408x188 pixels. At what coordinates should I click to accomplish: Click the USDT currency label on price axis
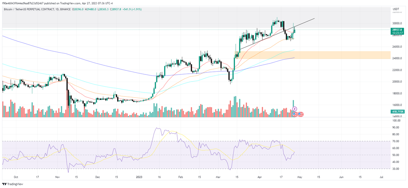[395, 9]
